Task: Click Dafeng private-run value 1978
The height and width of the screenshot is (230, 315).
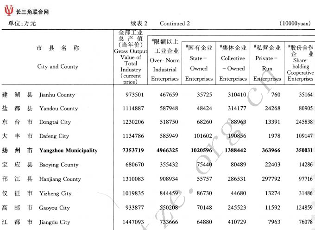Action: click(274, 136)
